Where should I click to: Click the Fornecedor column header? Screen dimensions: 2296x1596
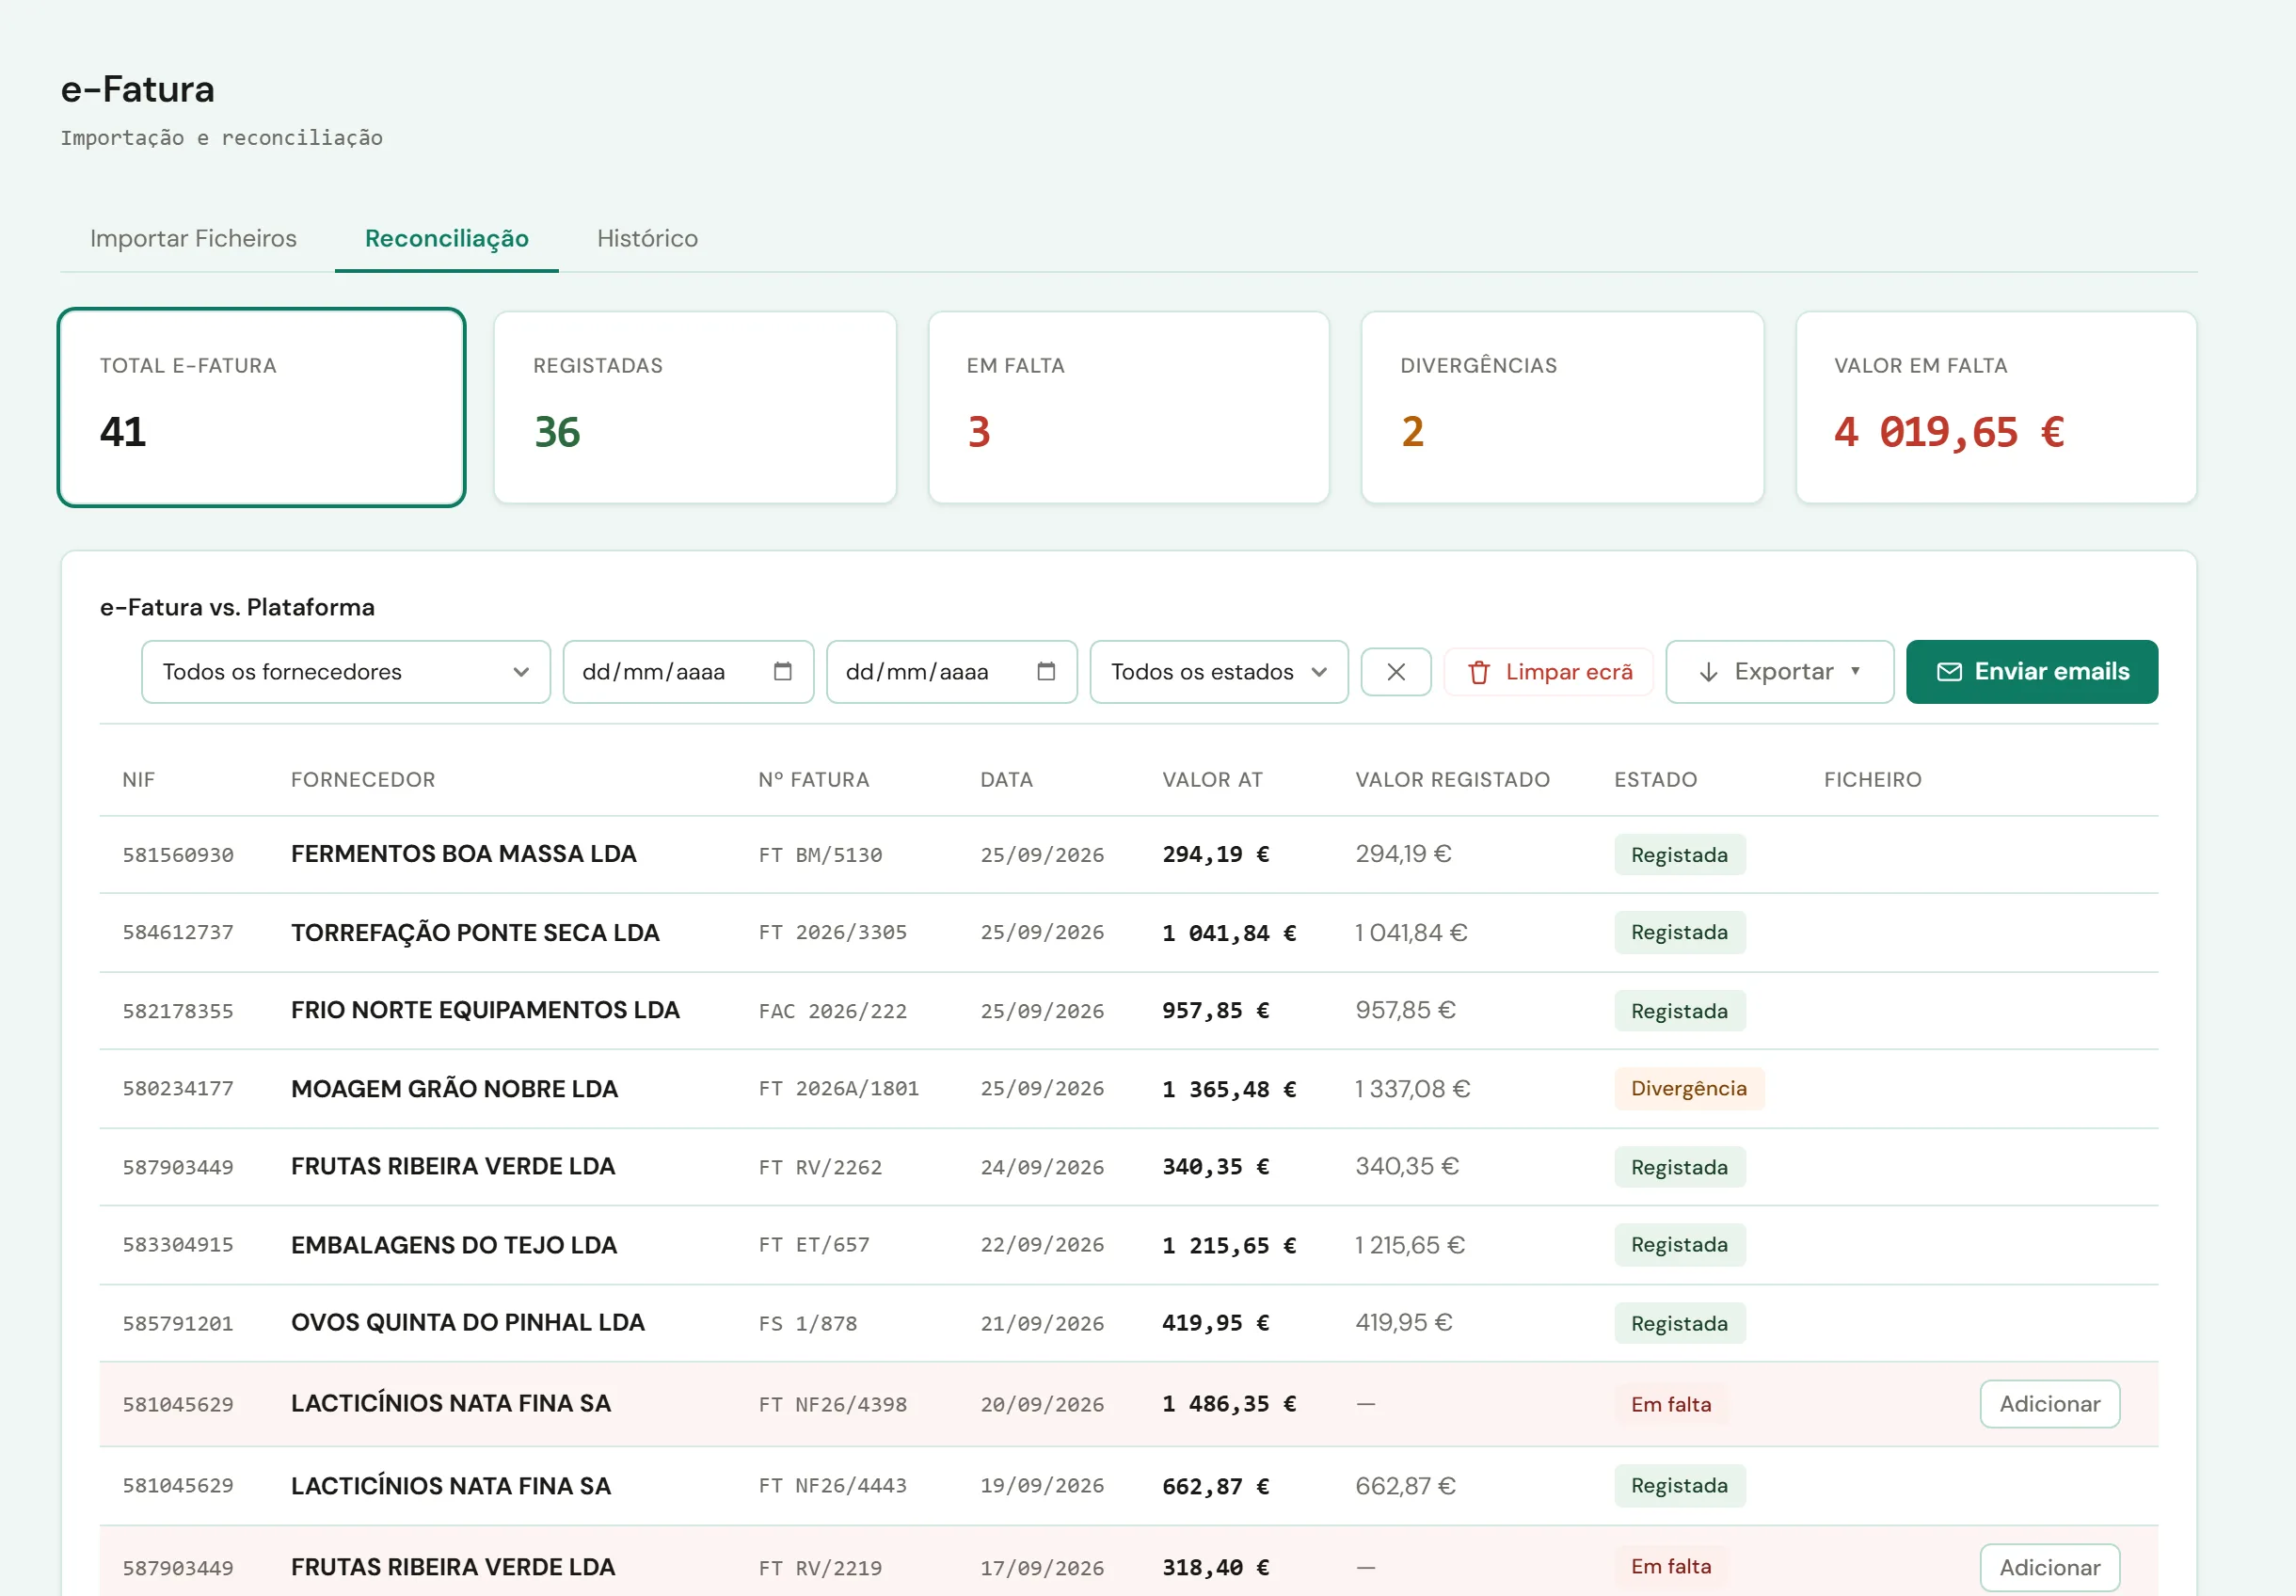(x=363, y=780)
